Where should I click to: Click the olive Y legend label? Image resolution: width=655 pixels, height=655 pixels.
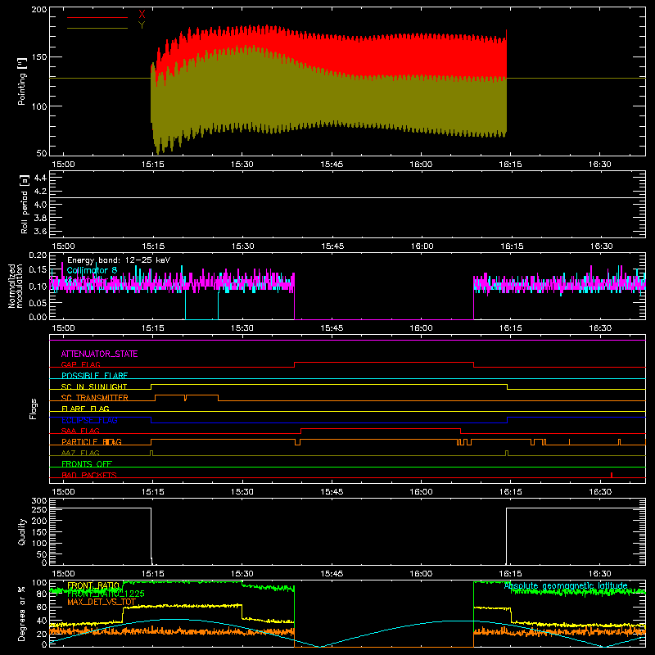(x=142, y=25)
